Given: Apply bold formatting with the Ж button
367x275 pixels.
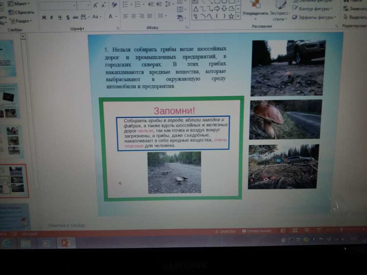Looking at the screenshot, I should pyautogui.click(x=44, y=17).
